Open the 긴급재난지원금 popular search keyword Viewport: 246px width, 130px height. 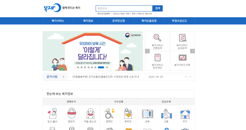(x=119, y=14)
